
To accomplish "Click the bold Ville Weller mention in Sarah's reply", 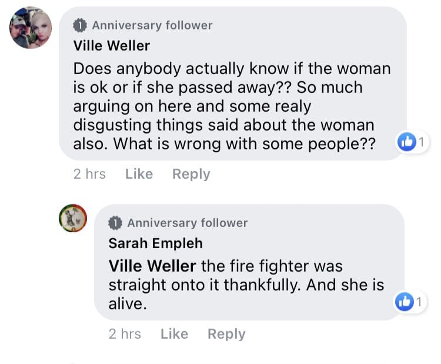I will point(152,266).
